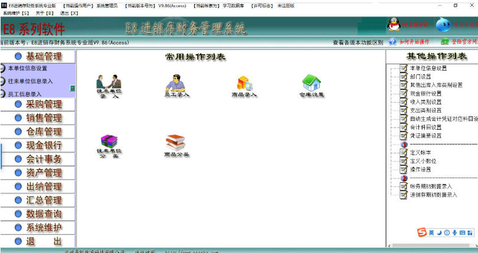The height and width of the screenshot is (253, 478).
Task: Select 自动生成会计凭证对应科目 tree item
Action: click(444, 119)
